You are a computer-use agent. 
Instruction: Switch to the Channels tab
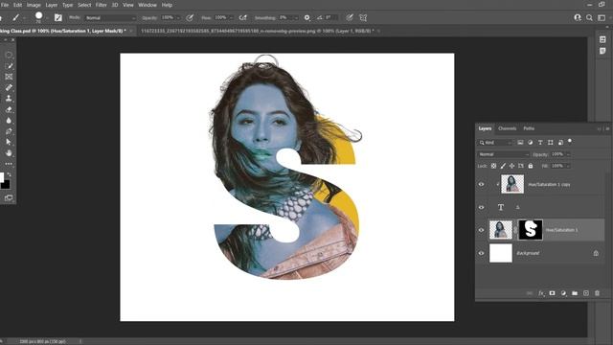508,128
